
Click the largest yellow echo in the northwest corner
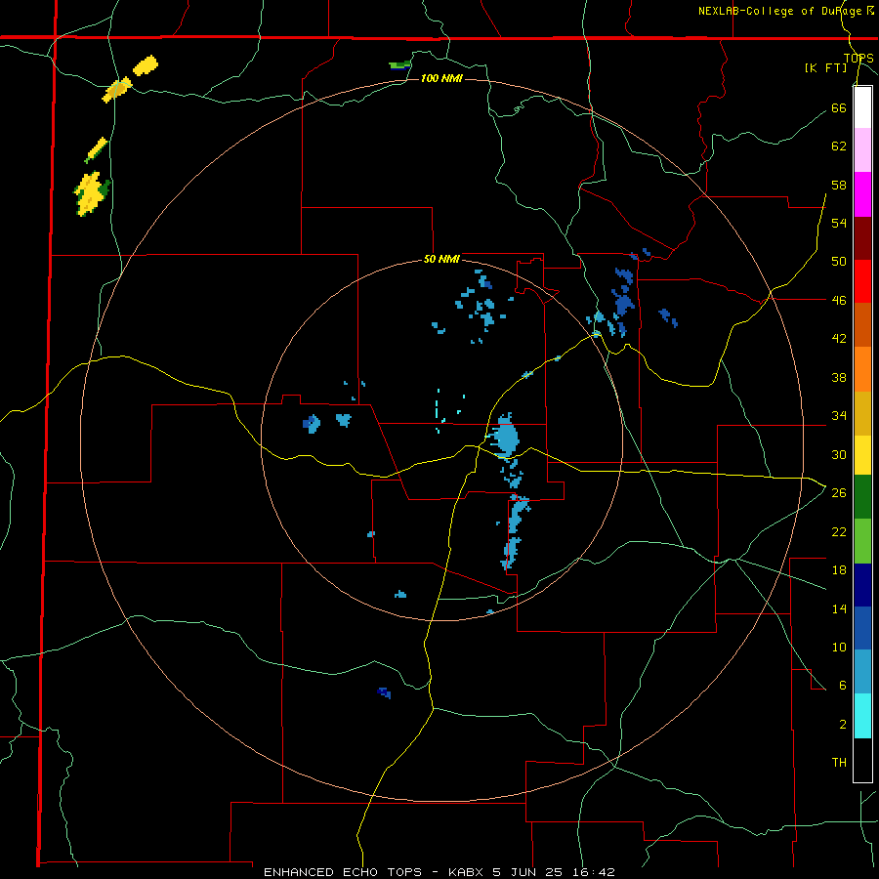tap(91, 193)
